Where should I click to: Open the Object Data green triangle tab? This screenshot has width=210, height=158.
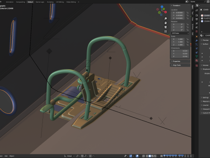coord(197,56)
